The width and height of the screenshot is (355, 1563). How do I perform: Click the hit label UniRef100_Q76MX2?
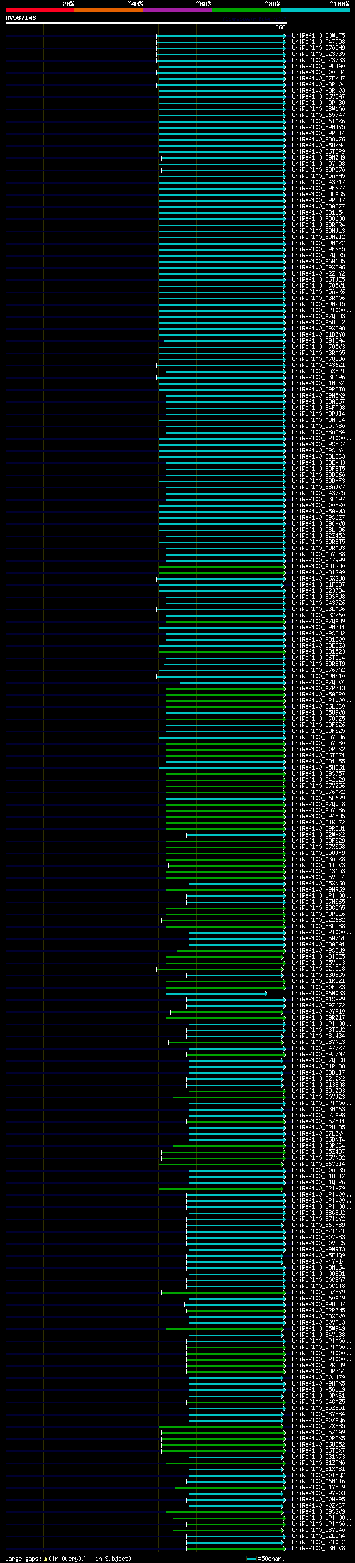point(318,792)
